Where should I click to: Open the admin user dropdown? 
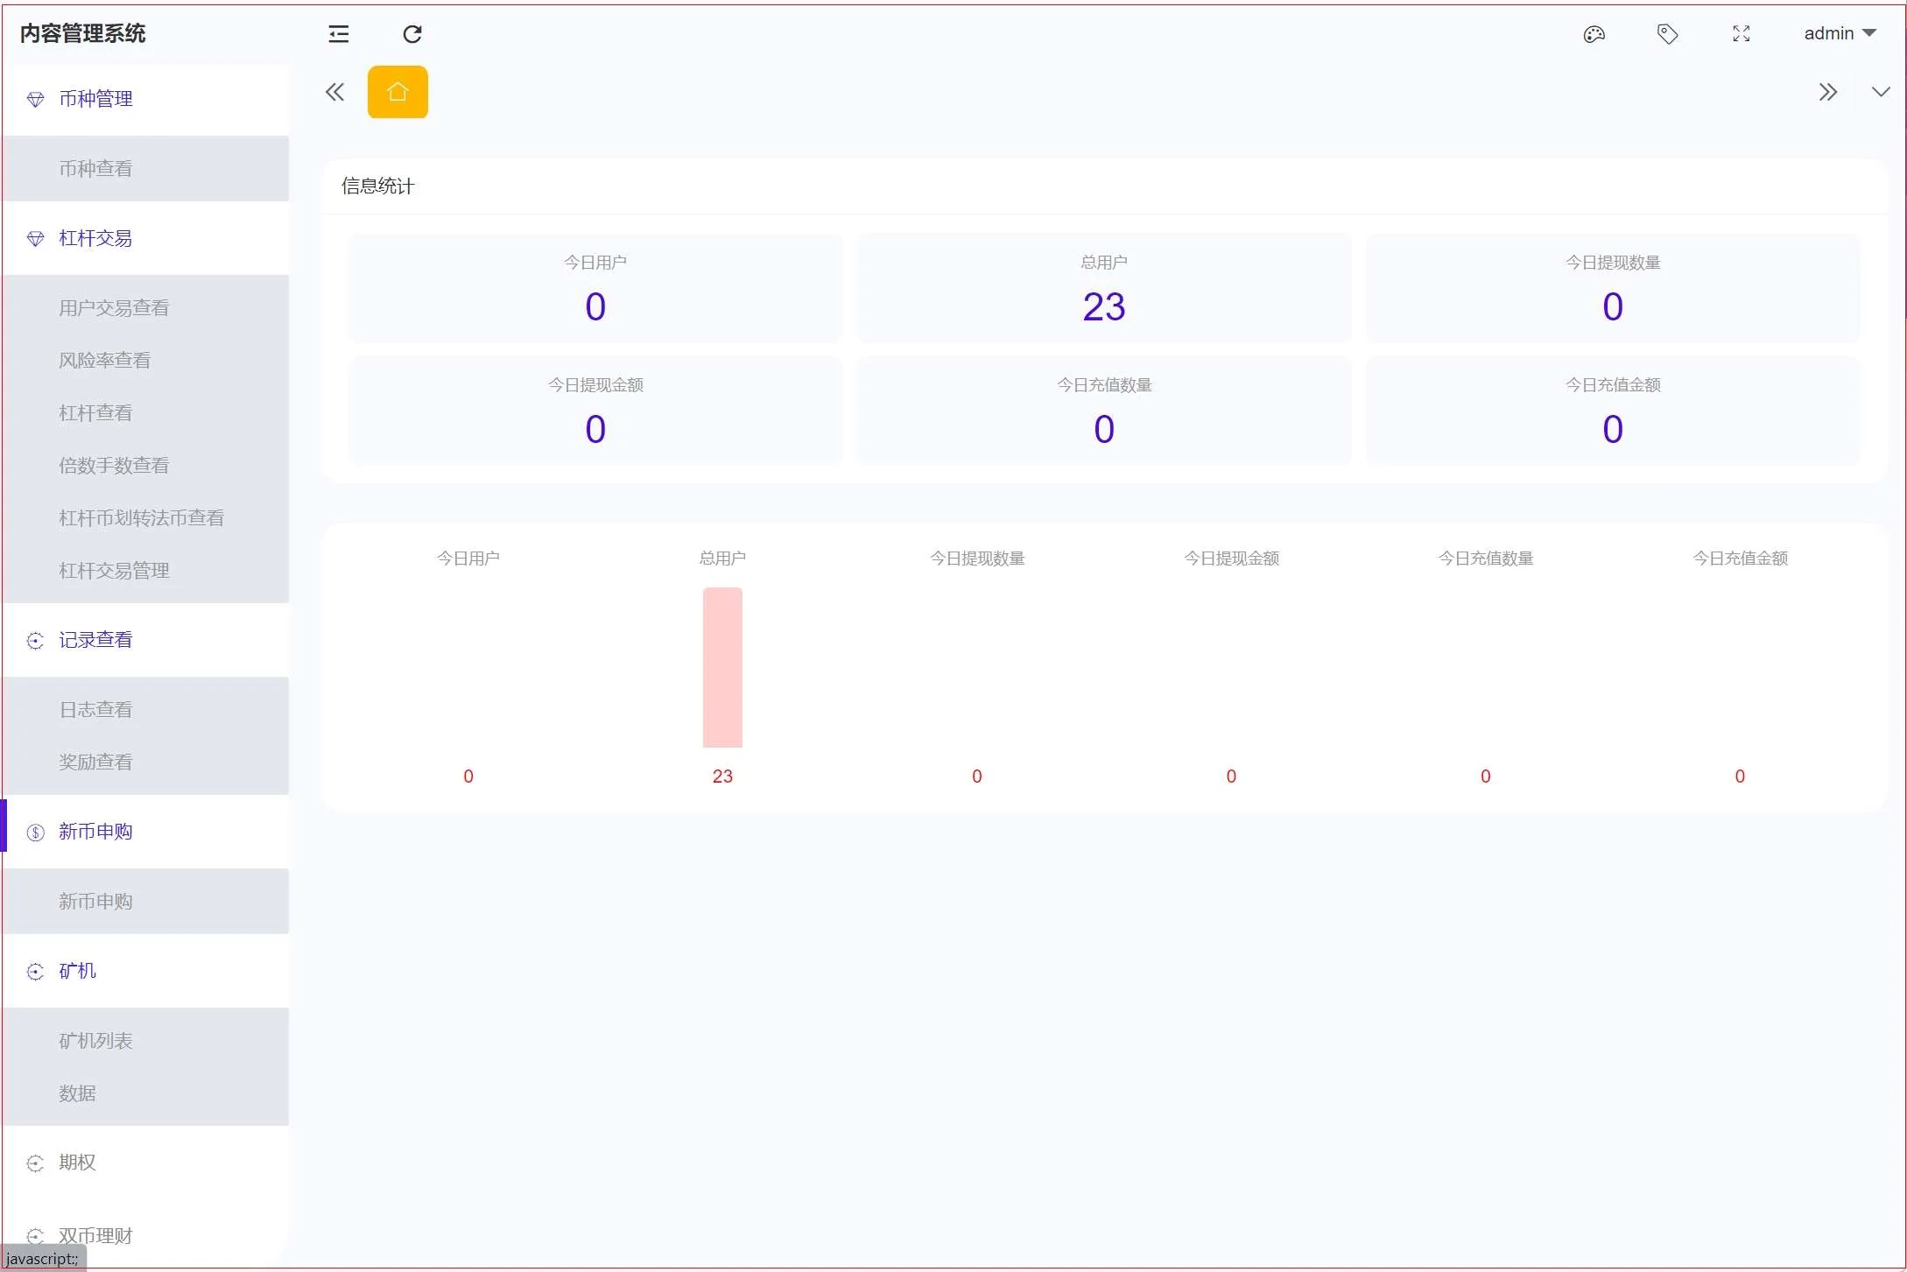(1839, 34)
